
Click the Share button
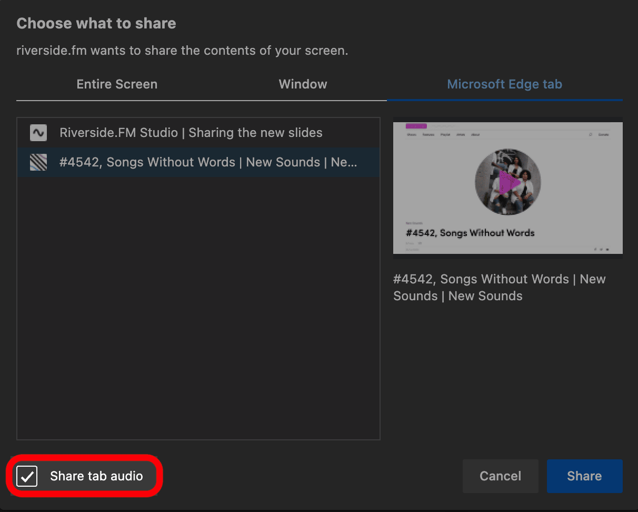[584, 476]
